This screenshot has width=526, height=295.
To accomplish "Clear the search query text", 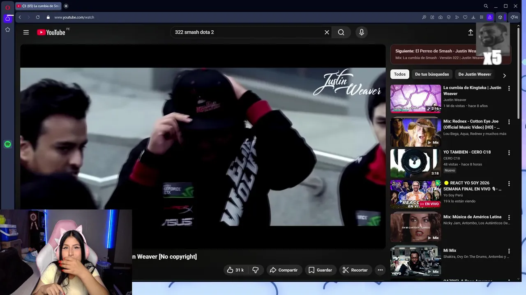I will tap(327, 32).
